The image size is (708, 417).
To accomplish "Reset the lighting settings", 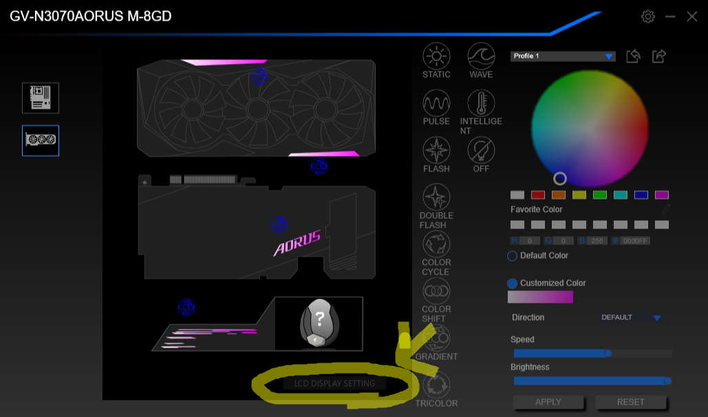I will [x=630, y=402].
